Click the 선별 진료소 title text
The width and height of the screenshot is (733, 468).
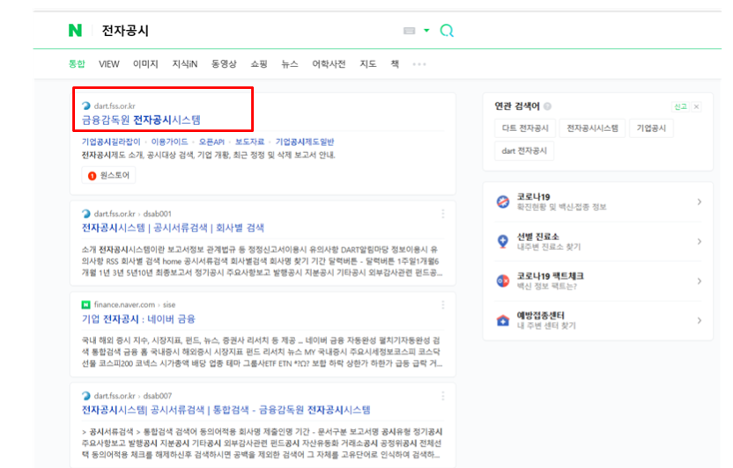pos(537,237)
